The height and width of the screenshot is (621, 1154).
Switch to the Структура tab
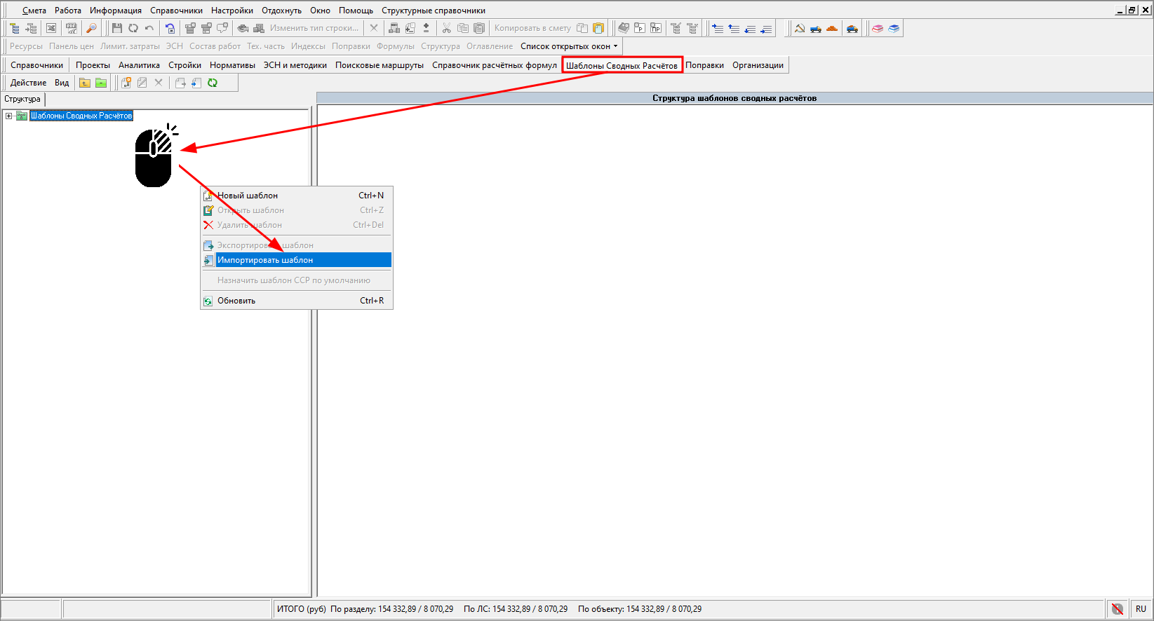coord(22,100)
